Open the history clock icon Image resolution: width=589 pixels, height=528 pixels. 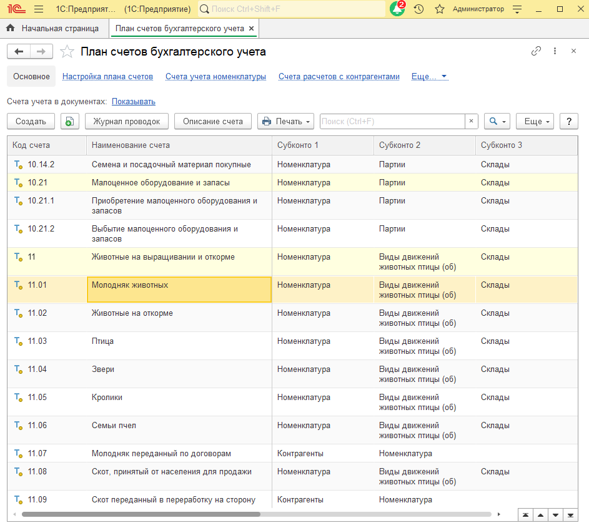[418, 9]
